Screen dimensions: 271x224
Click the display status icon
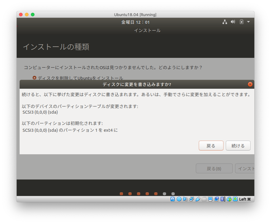coord(210,199)
